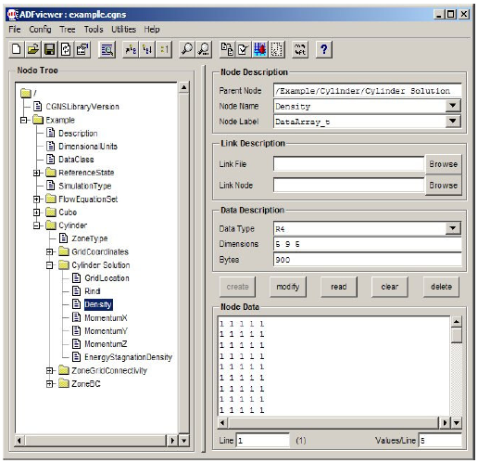Click the dotted-grid calculator toolbar icon

[277, 49]
